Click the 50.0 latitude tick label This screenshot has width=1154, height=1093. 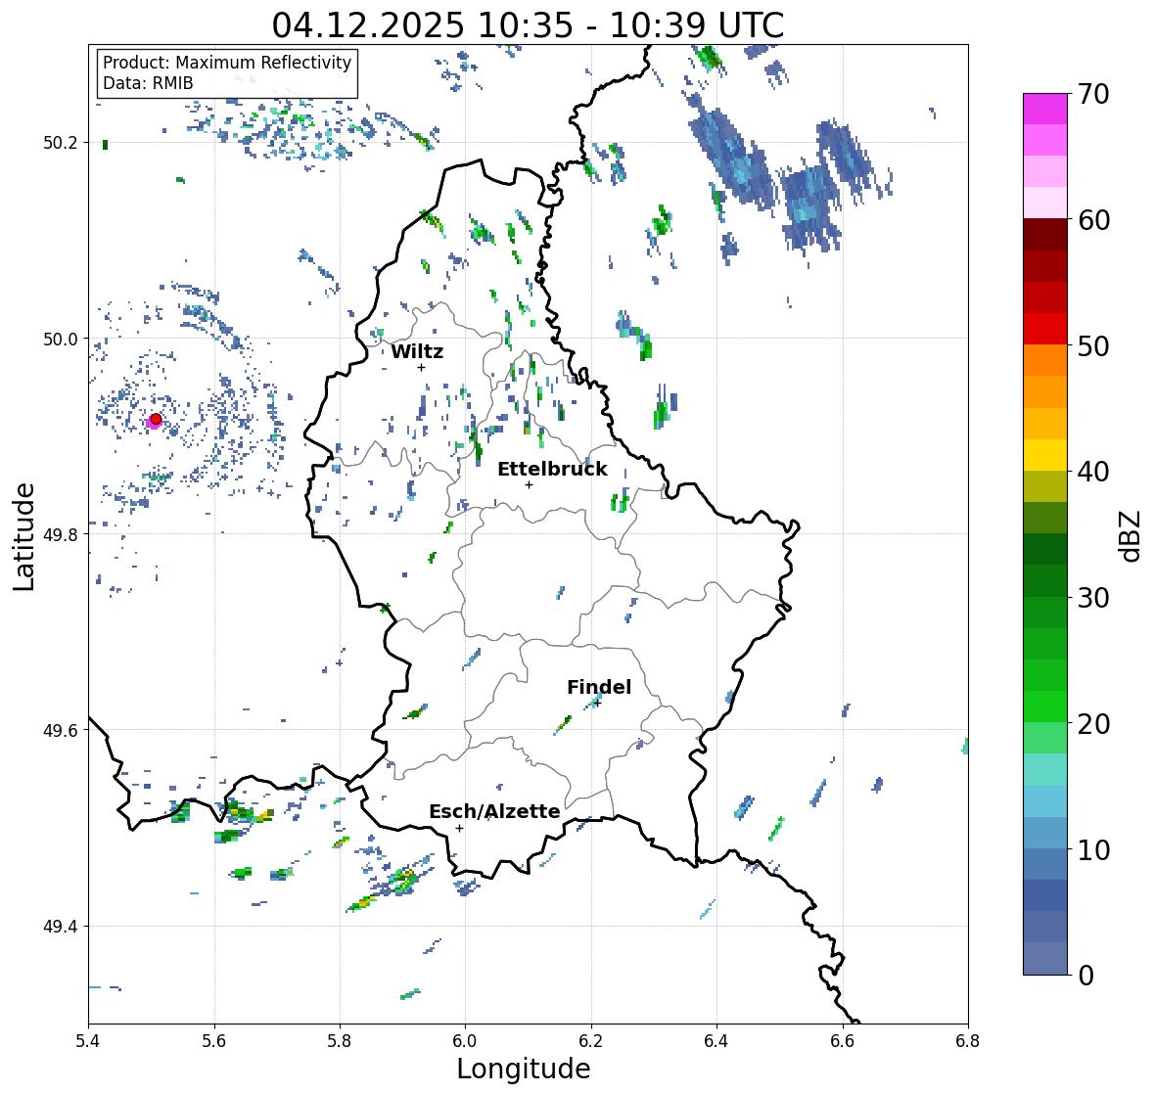[61, 340]
